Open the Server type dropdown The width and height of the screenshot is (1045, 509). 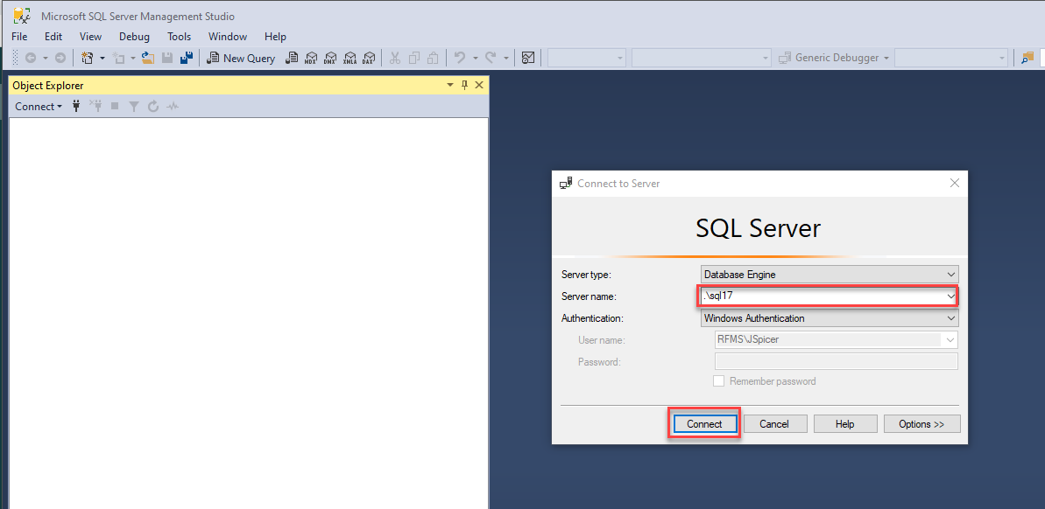(830, 274)
